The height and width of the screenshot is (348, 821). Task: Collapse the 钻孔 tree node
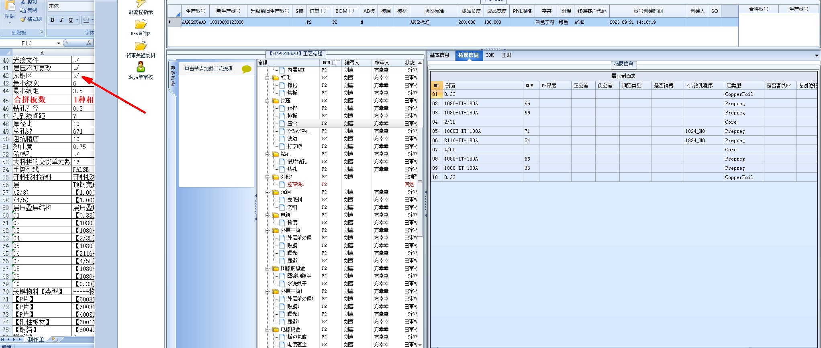[268, 154]
